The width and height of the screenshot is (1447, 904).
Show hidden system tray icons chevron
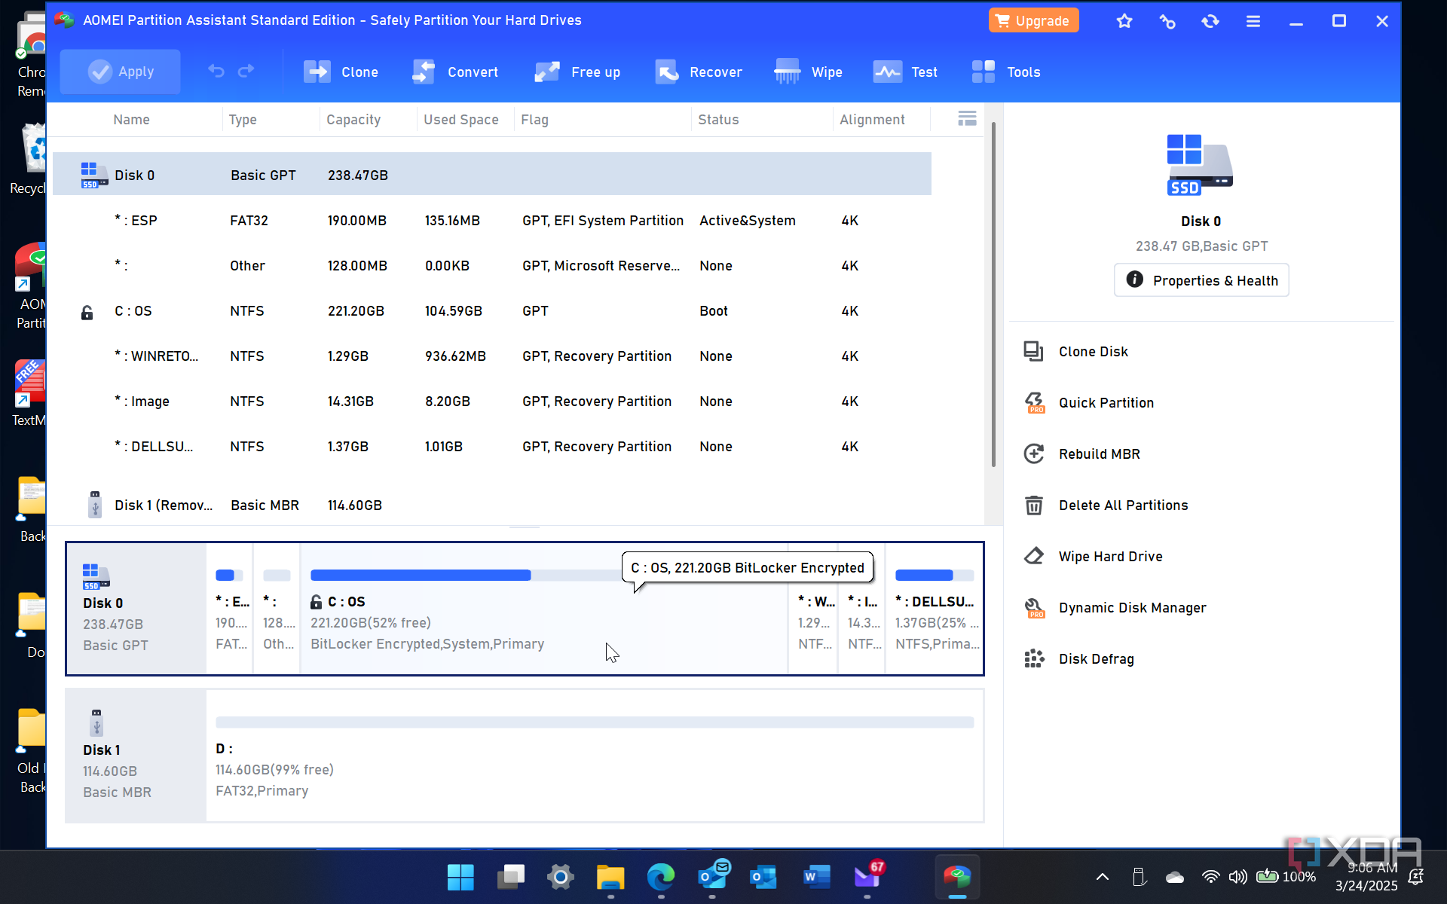coord(1102,877)
